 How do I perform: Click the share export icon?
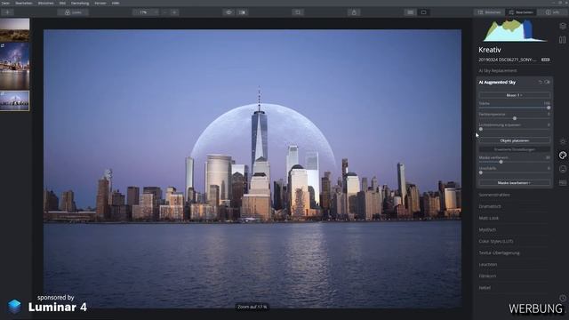click(354, 12)
